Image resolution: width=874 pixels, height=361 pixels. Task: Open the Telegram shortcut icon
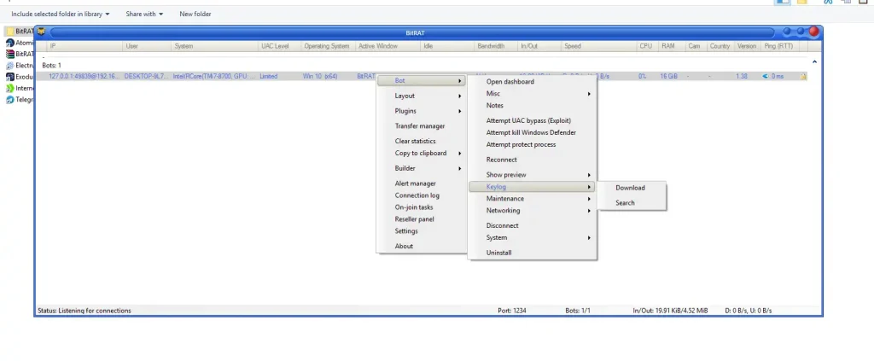tap(9, 99)
